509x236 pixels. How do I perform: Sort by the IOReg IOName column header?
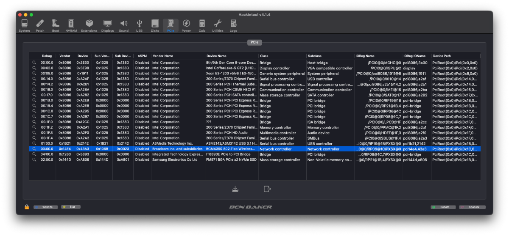(417, 56)
